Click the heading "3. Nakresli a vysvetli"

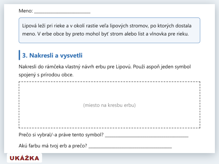tap(52, 55)
